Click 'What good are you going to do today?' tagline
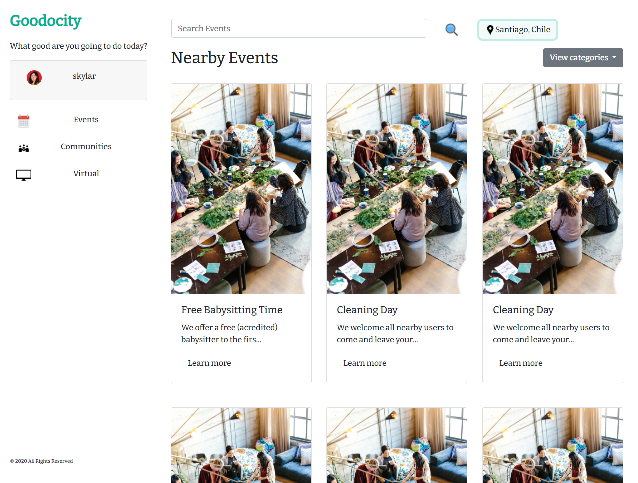The width and height of the screenshot is (638, 483). 79,46
